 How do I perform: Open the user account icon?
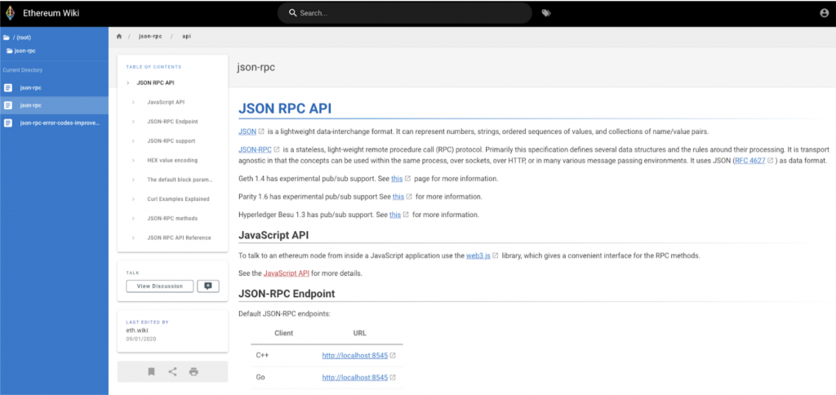[825, 13]
